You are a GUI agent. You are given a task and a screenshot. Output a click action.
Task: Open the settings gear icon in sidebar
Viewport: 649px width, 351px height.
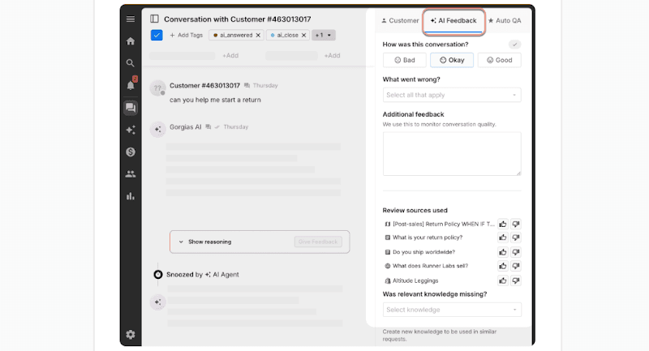[x=131, y=335]
